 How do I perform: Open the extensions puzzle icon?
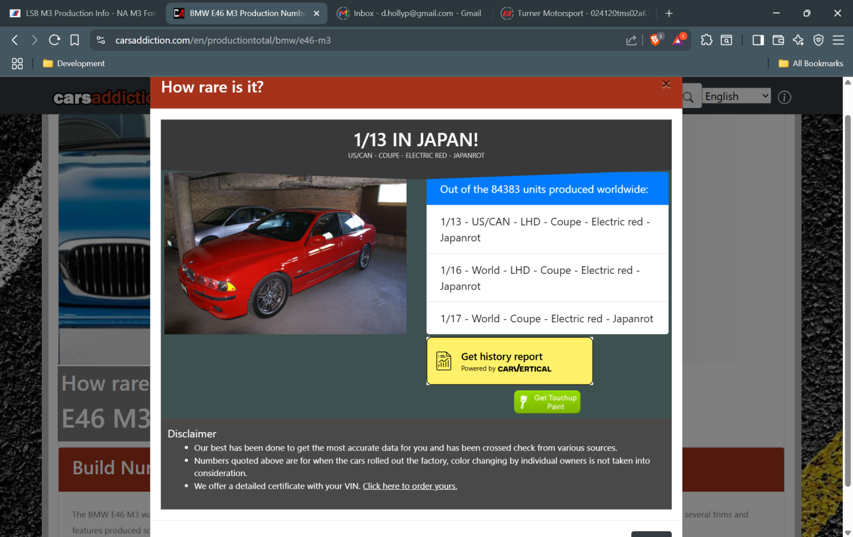click(x=706, y=40)
